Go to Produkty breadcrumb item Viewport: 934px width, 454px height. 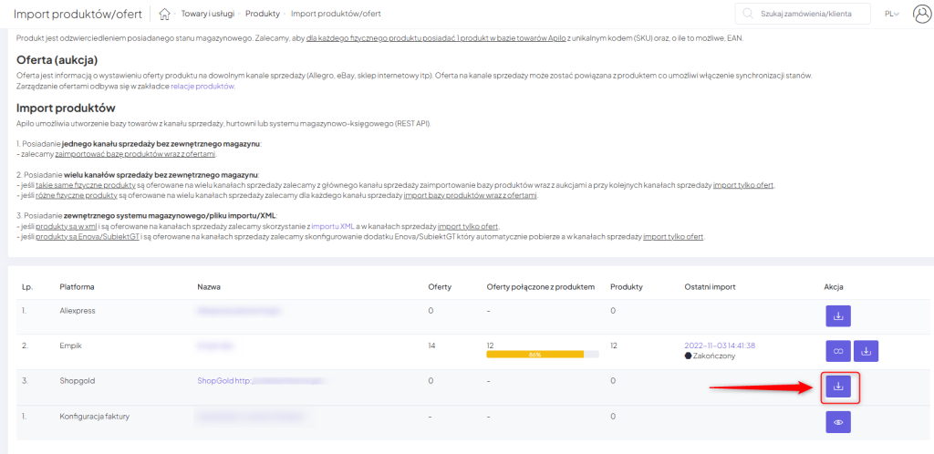263,14
